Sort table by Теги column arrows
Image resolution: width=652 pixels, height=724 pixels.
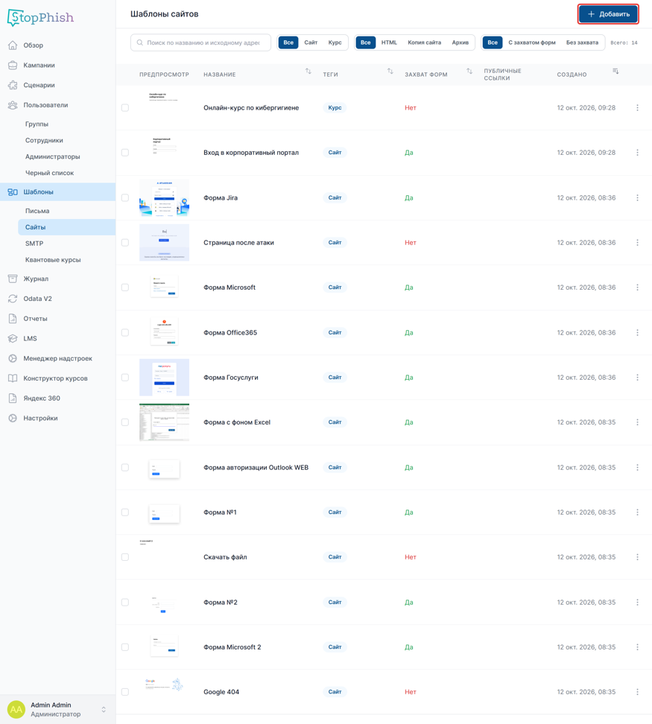click(x=390, y=71)
